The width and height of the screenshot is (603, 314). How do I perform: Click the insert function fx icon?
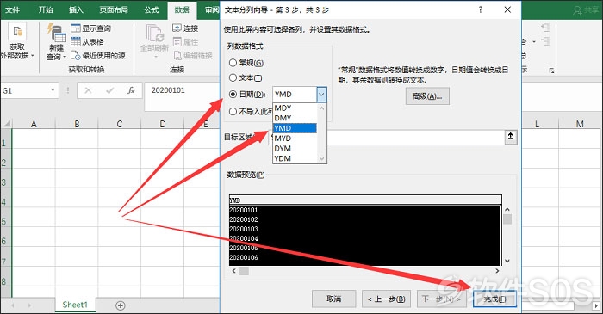tap(131, 90)
